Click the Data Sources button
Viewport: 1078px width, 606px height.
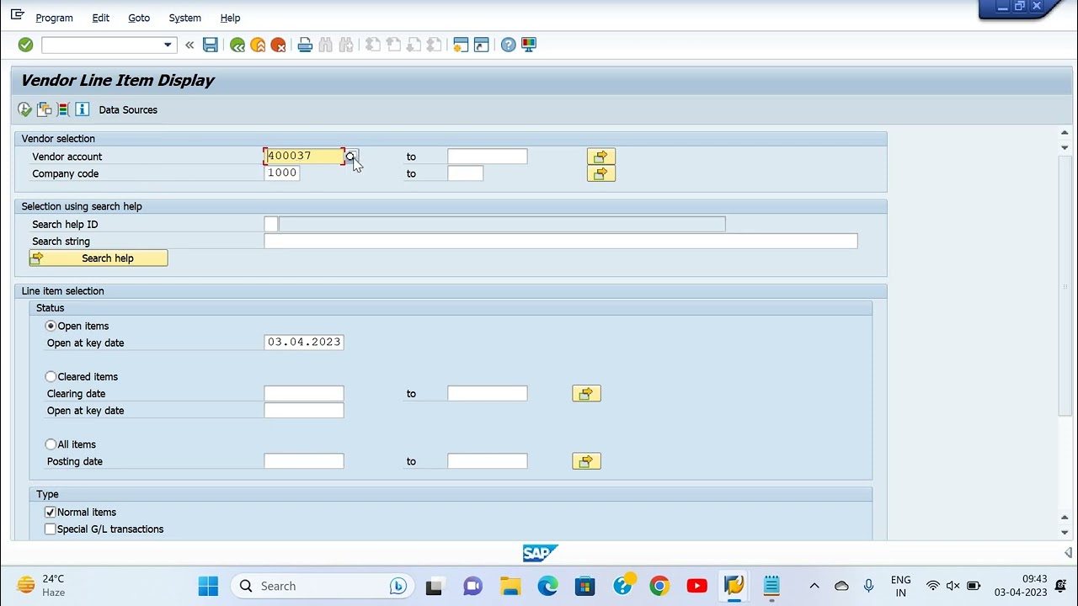(x=128, y=109)
